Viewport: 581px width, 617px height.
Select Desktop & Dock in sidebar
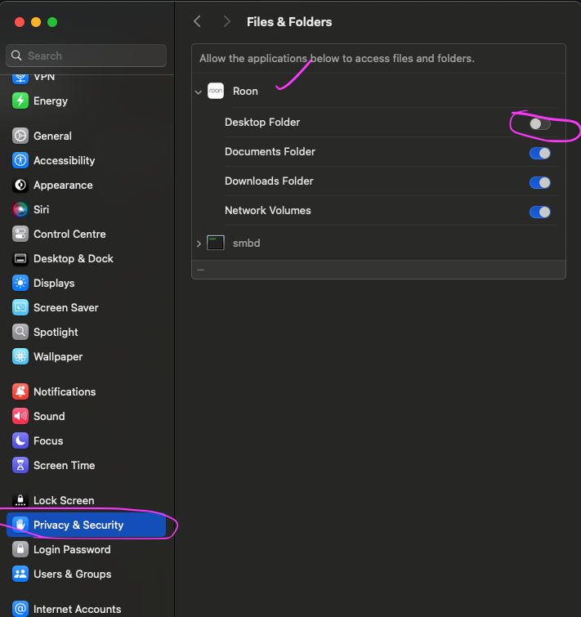click(x=73, y=259)
